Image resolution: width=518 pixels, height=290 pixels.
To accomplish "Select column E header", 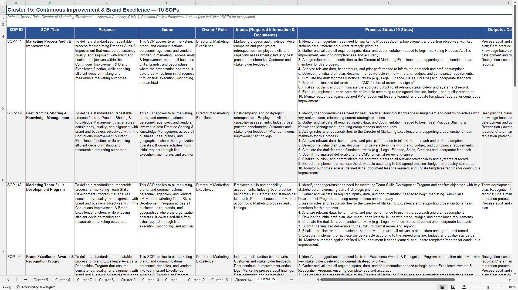I will [214, 3].
